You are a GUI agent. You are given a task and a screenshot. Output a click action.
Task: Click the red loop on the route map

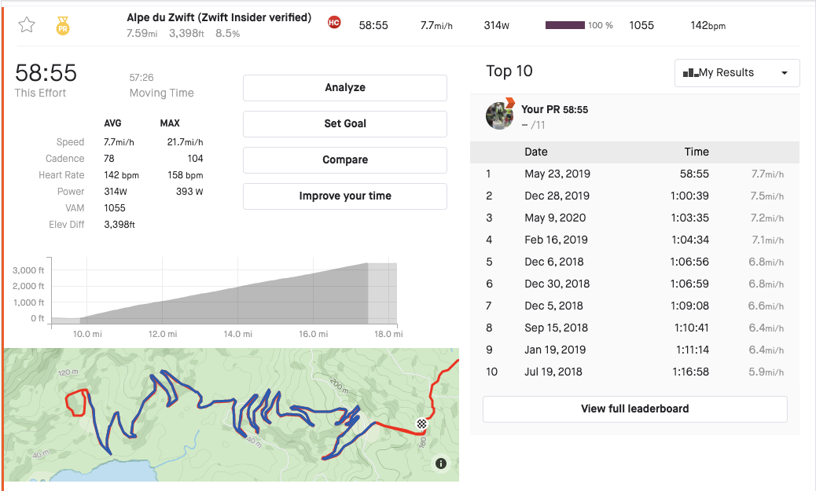(x=76, y=401)
